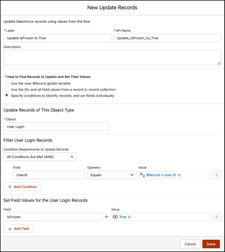The width and height of the screenshot is (225, 252).
Task: Click the boolean icon beside True value
Action: 115,217
